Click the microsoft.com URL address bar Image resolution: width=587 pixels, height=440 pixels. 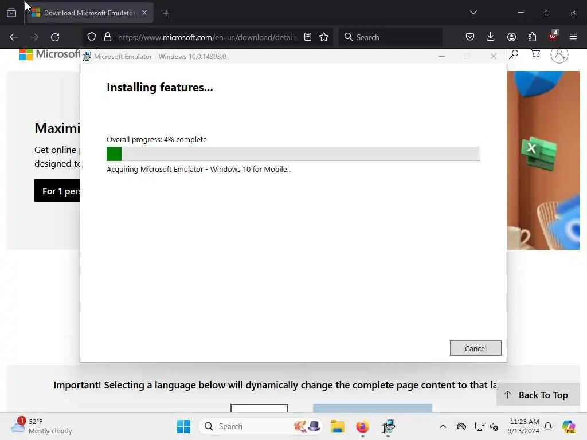click(206, 37)
